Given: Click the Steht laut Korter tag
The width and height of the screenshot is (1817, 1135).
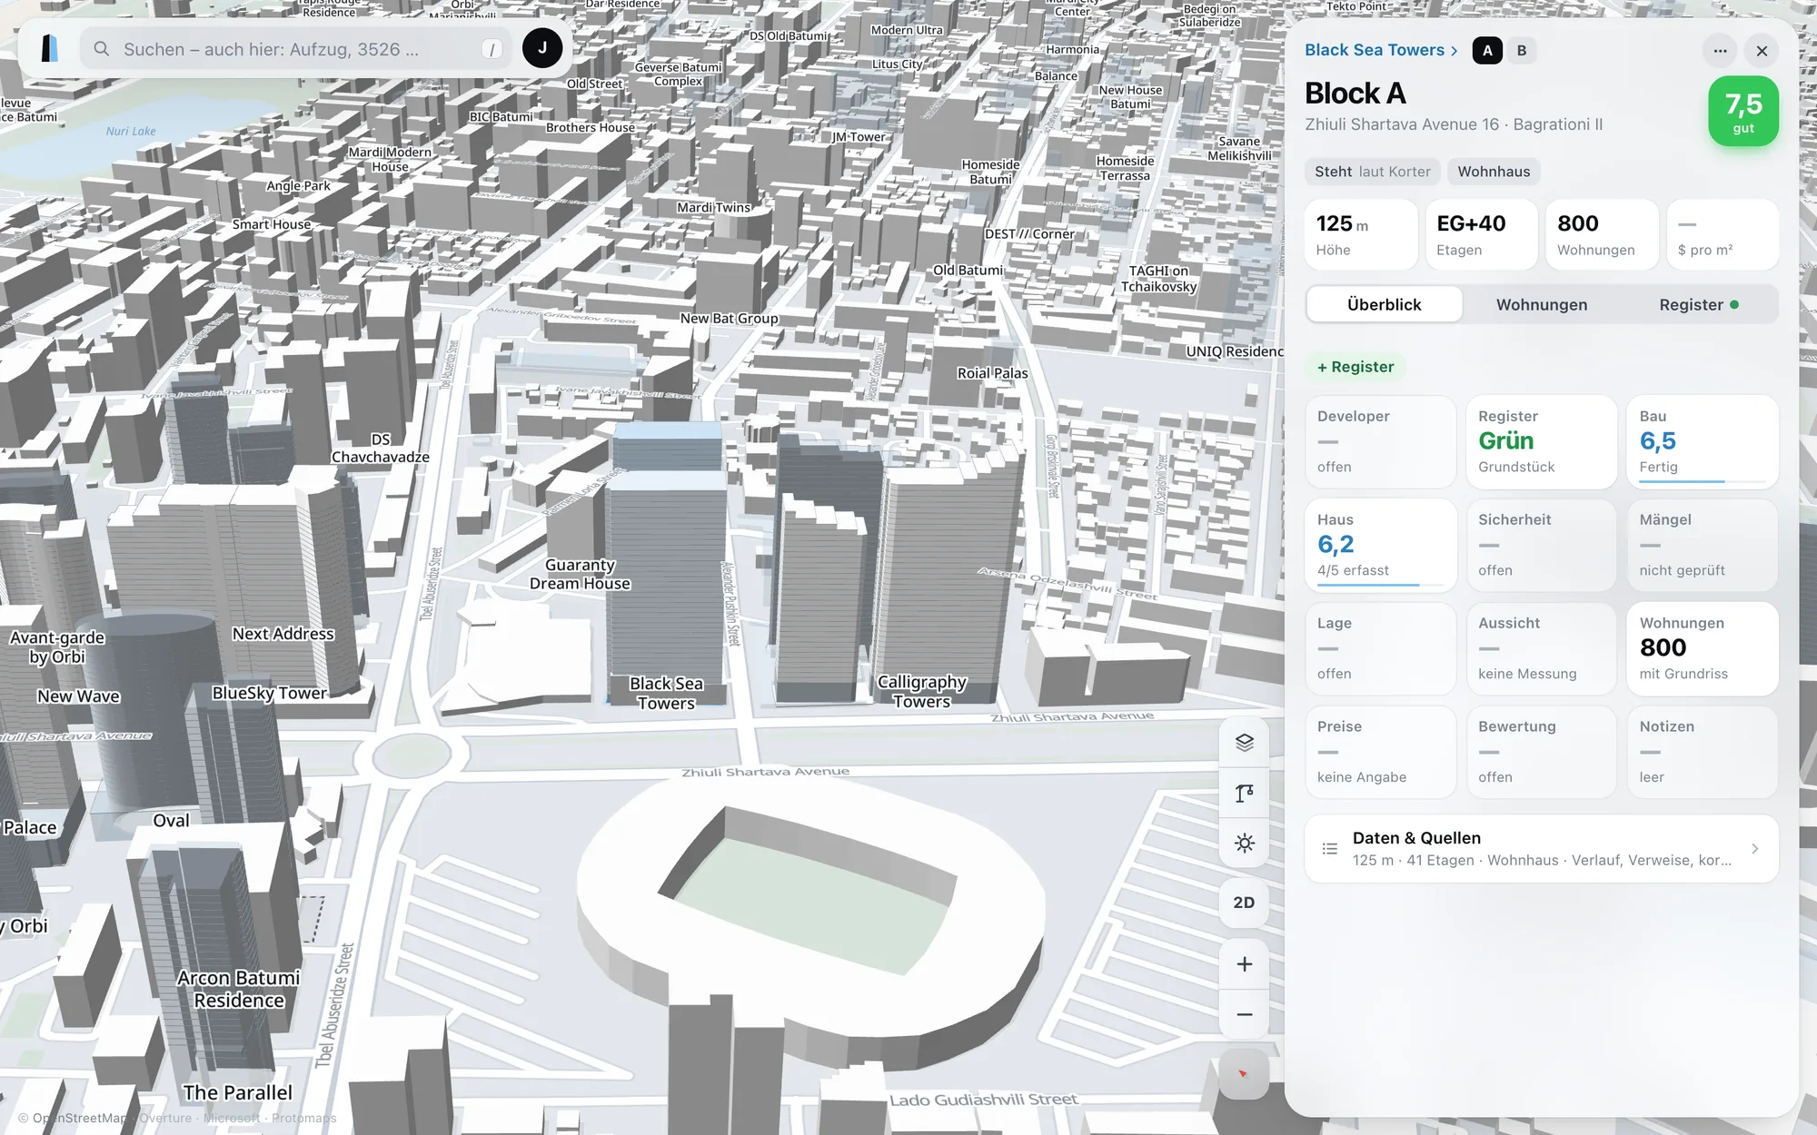Looking at the screenshot, I should (x=1372, y=172).
